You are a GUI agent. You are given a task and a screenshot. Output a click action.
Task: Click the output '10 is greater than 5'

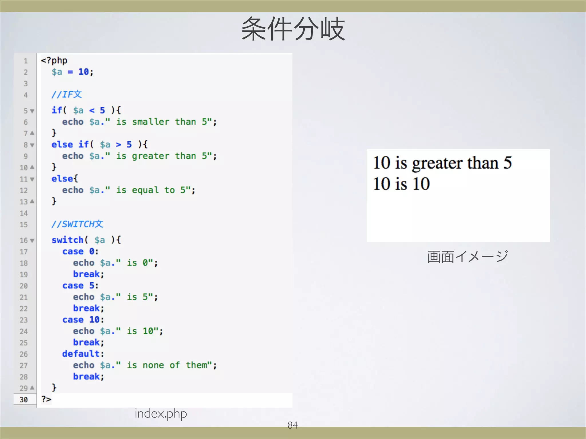(x=442, y=163)
